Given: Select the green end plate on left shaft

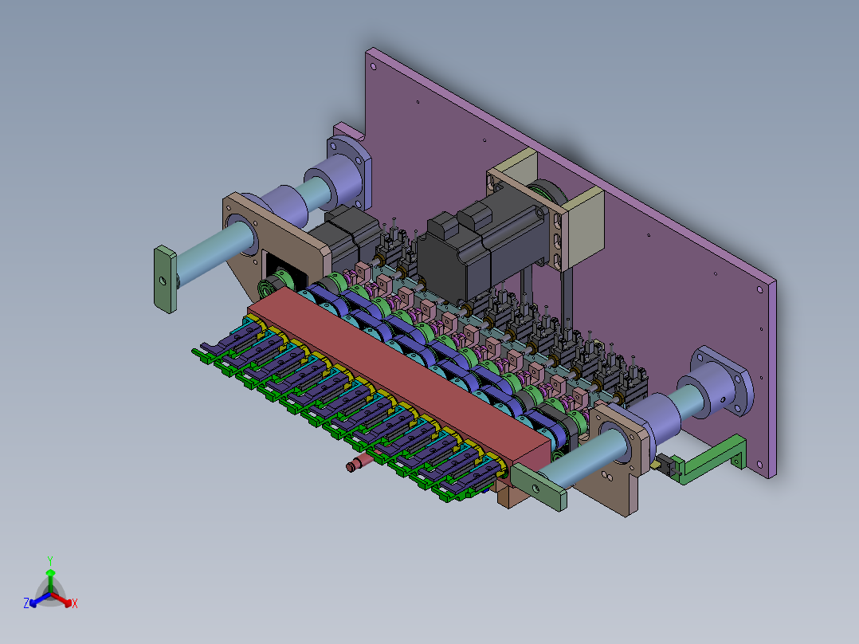Looking at the screenshot, I should (166, 279).
